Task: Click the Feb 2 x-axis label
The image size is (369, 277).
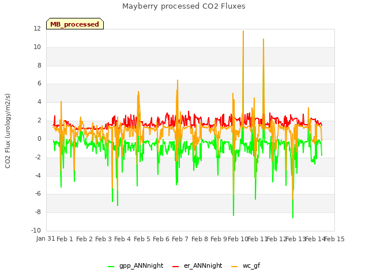Action: click(x=84, y=239)
